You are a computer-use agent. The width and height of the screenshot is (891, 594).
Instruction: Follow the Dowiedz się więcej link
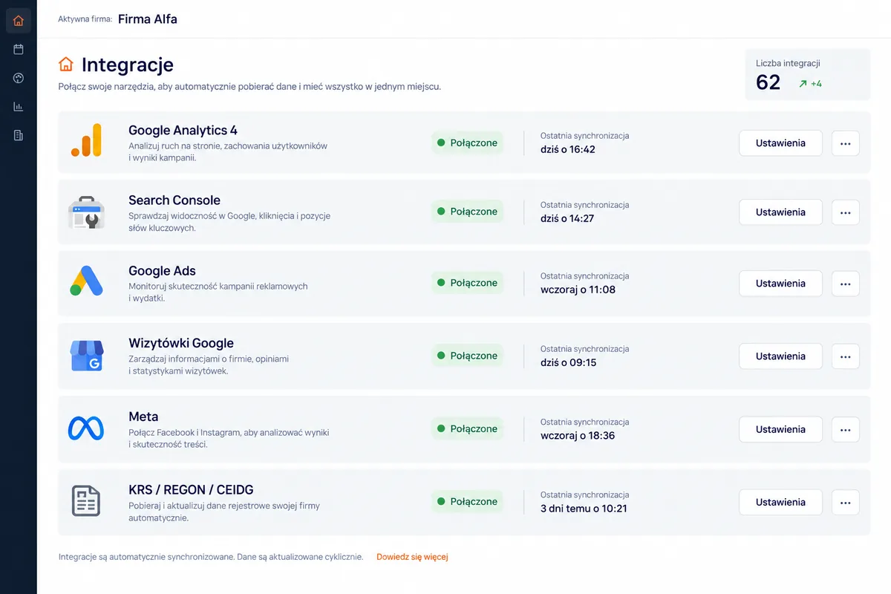412,557
